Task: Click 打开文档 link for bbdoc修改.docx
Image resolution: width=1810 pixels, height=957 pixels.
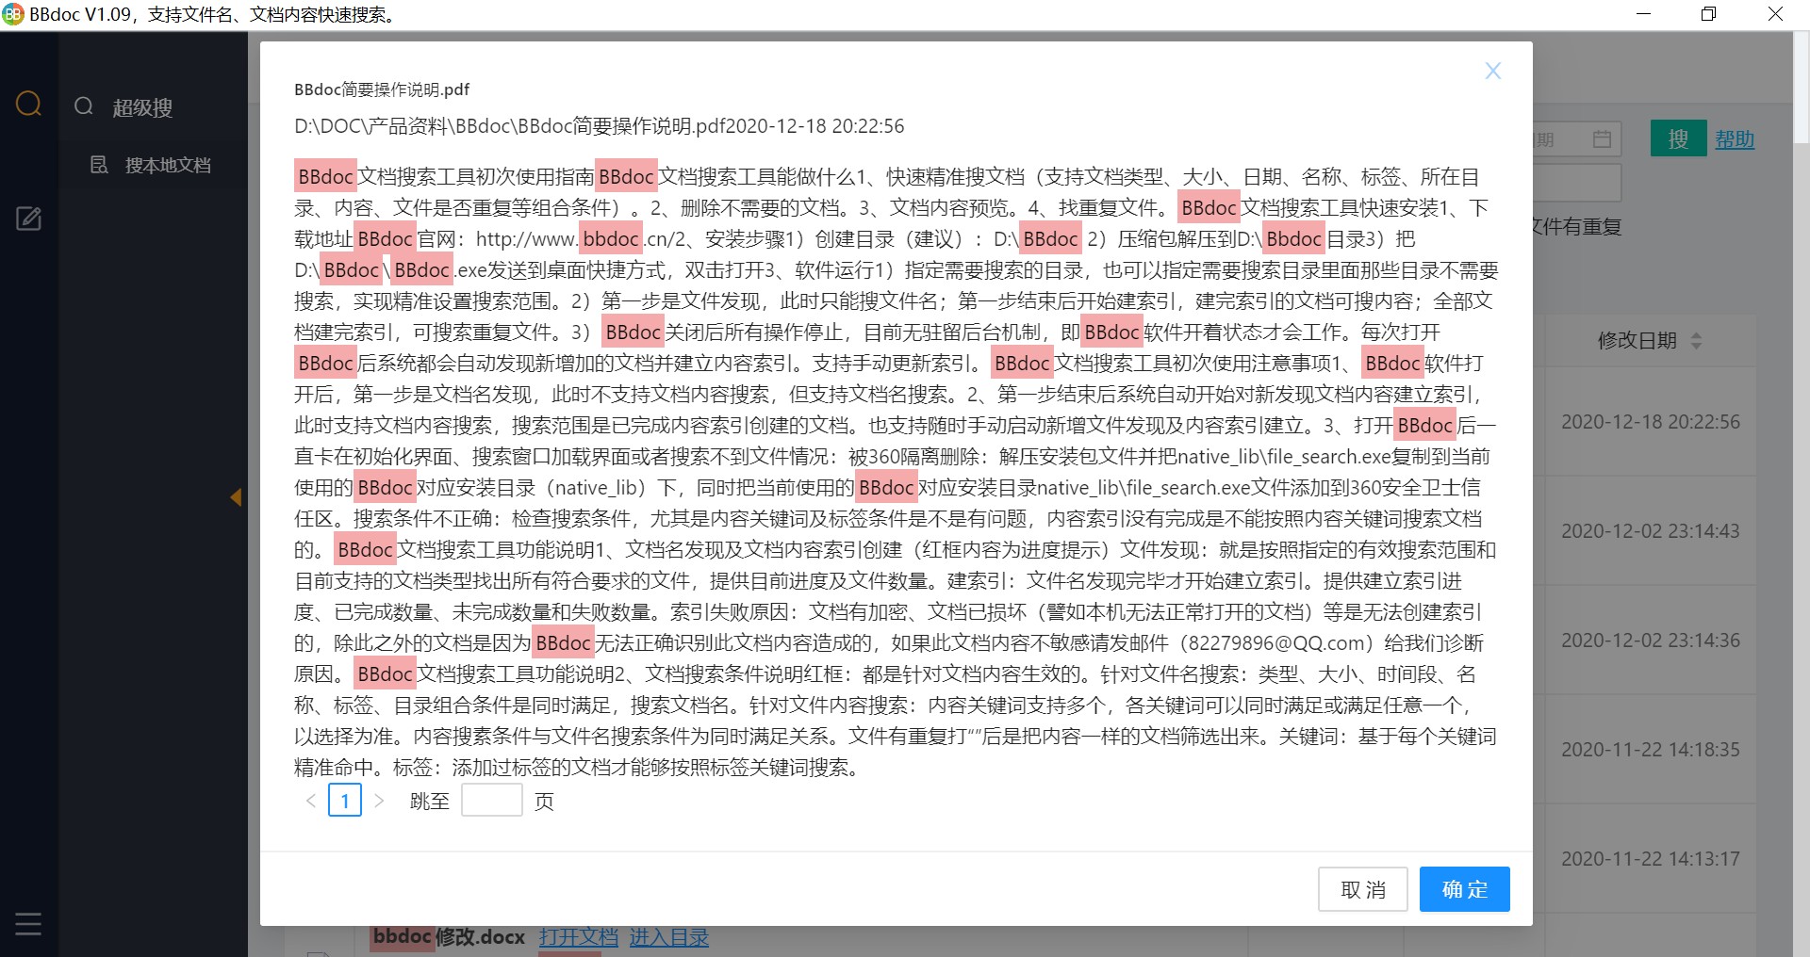Action: click(579, 937)
